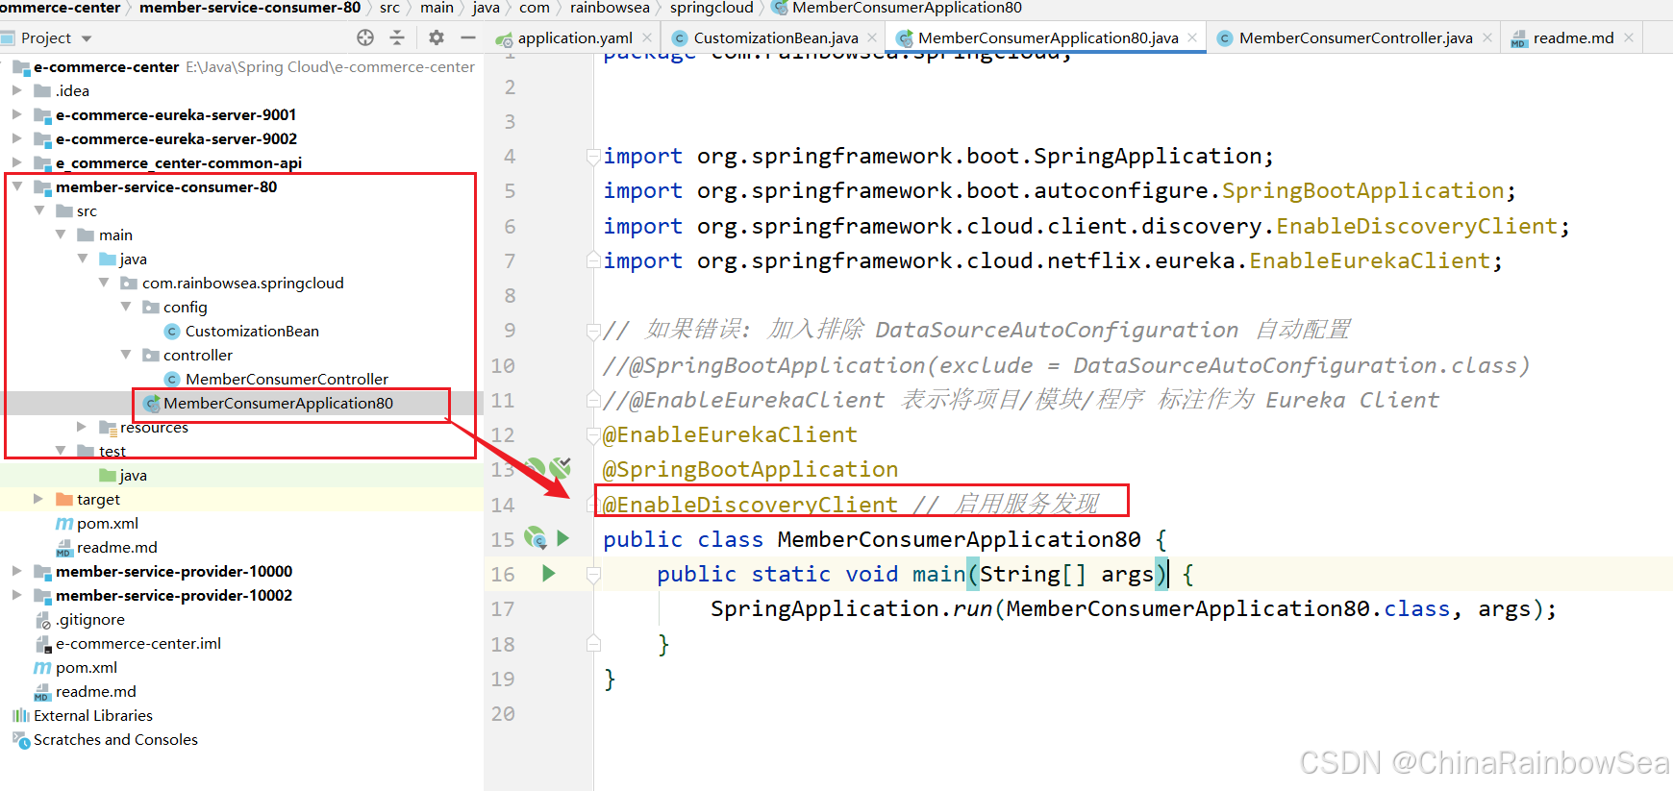Select External Libraries node
Image resolution: width=1673 pixels, height=791 pixels.
[93, 715]
